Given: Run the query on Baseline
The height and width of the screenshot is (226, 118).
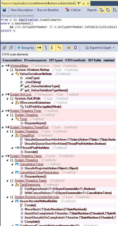Looking at the screenshot, I should pos(48,10).
